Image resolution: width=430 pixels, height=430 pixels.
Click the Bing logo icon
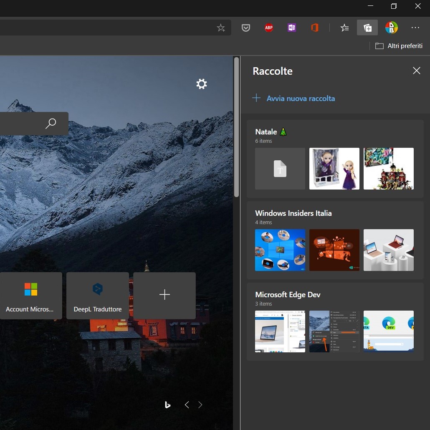click(x=167, y=405)
